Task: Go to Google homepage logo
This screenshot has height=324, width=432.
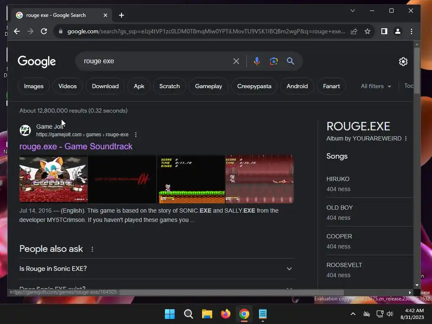Action: [x=37, y=62]
